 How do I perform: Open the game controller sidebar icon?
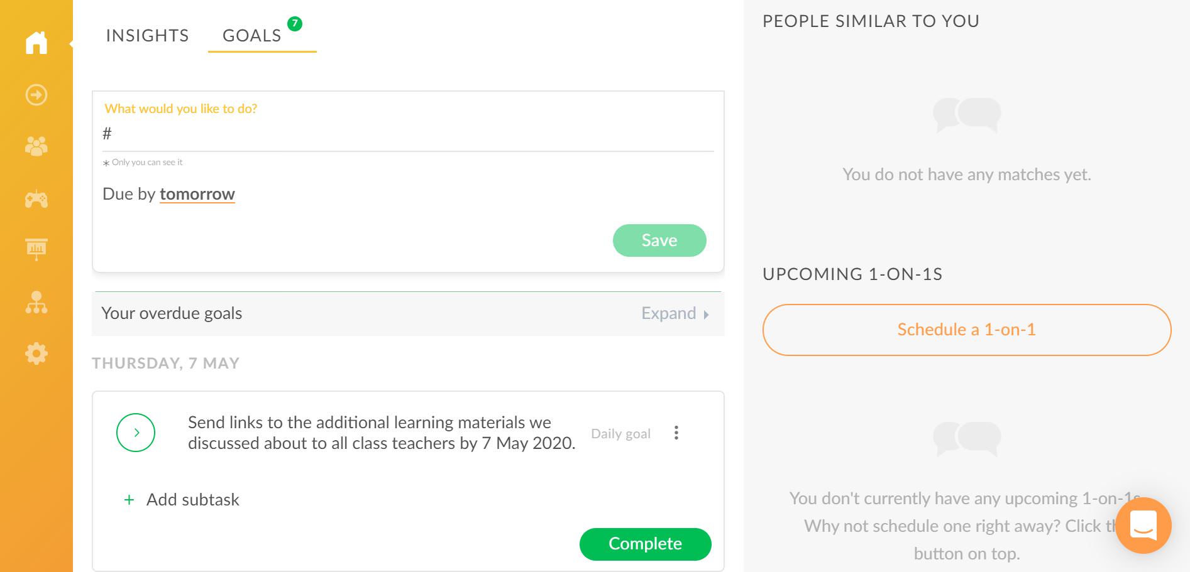36,199
